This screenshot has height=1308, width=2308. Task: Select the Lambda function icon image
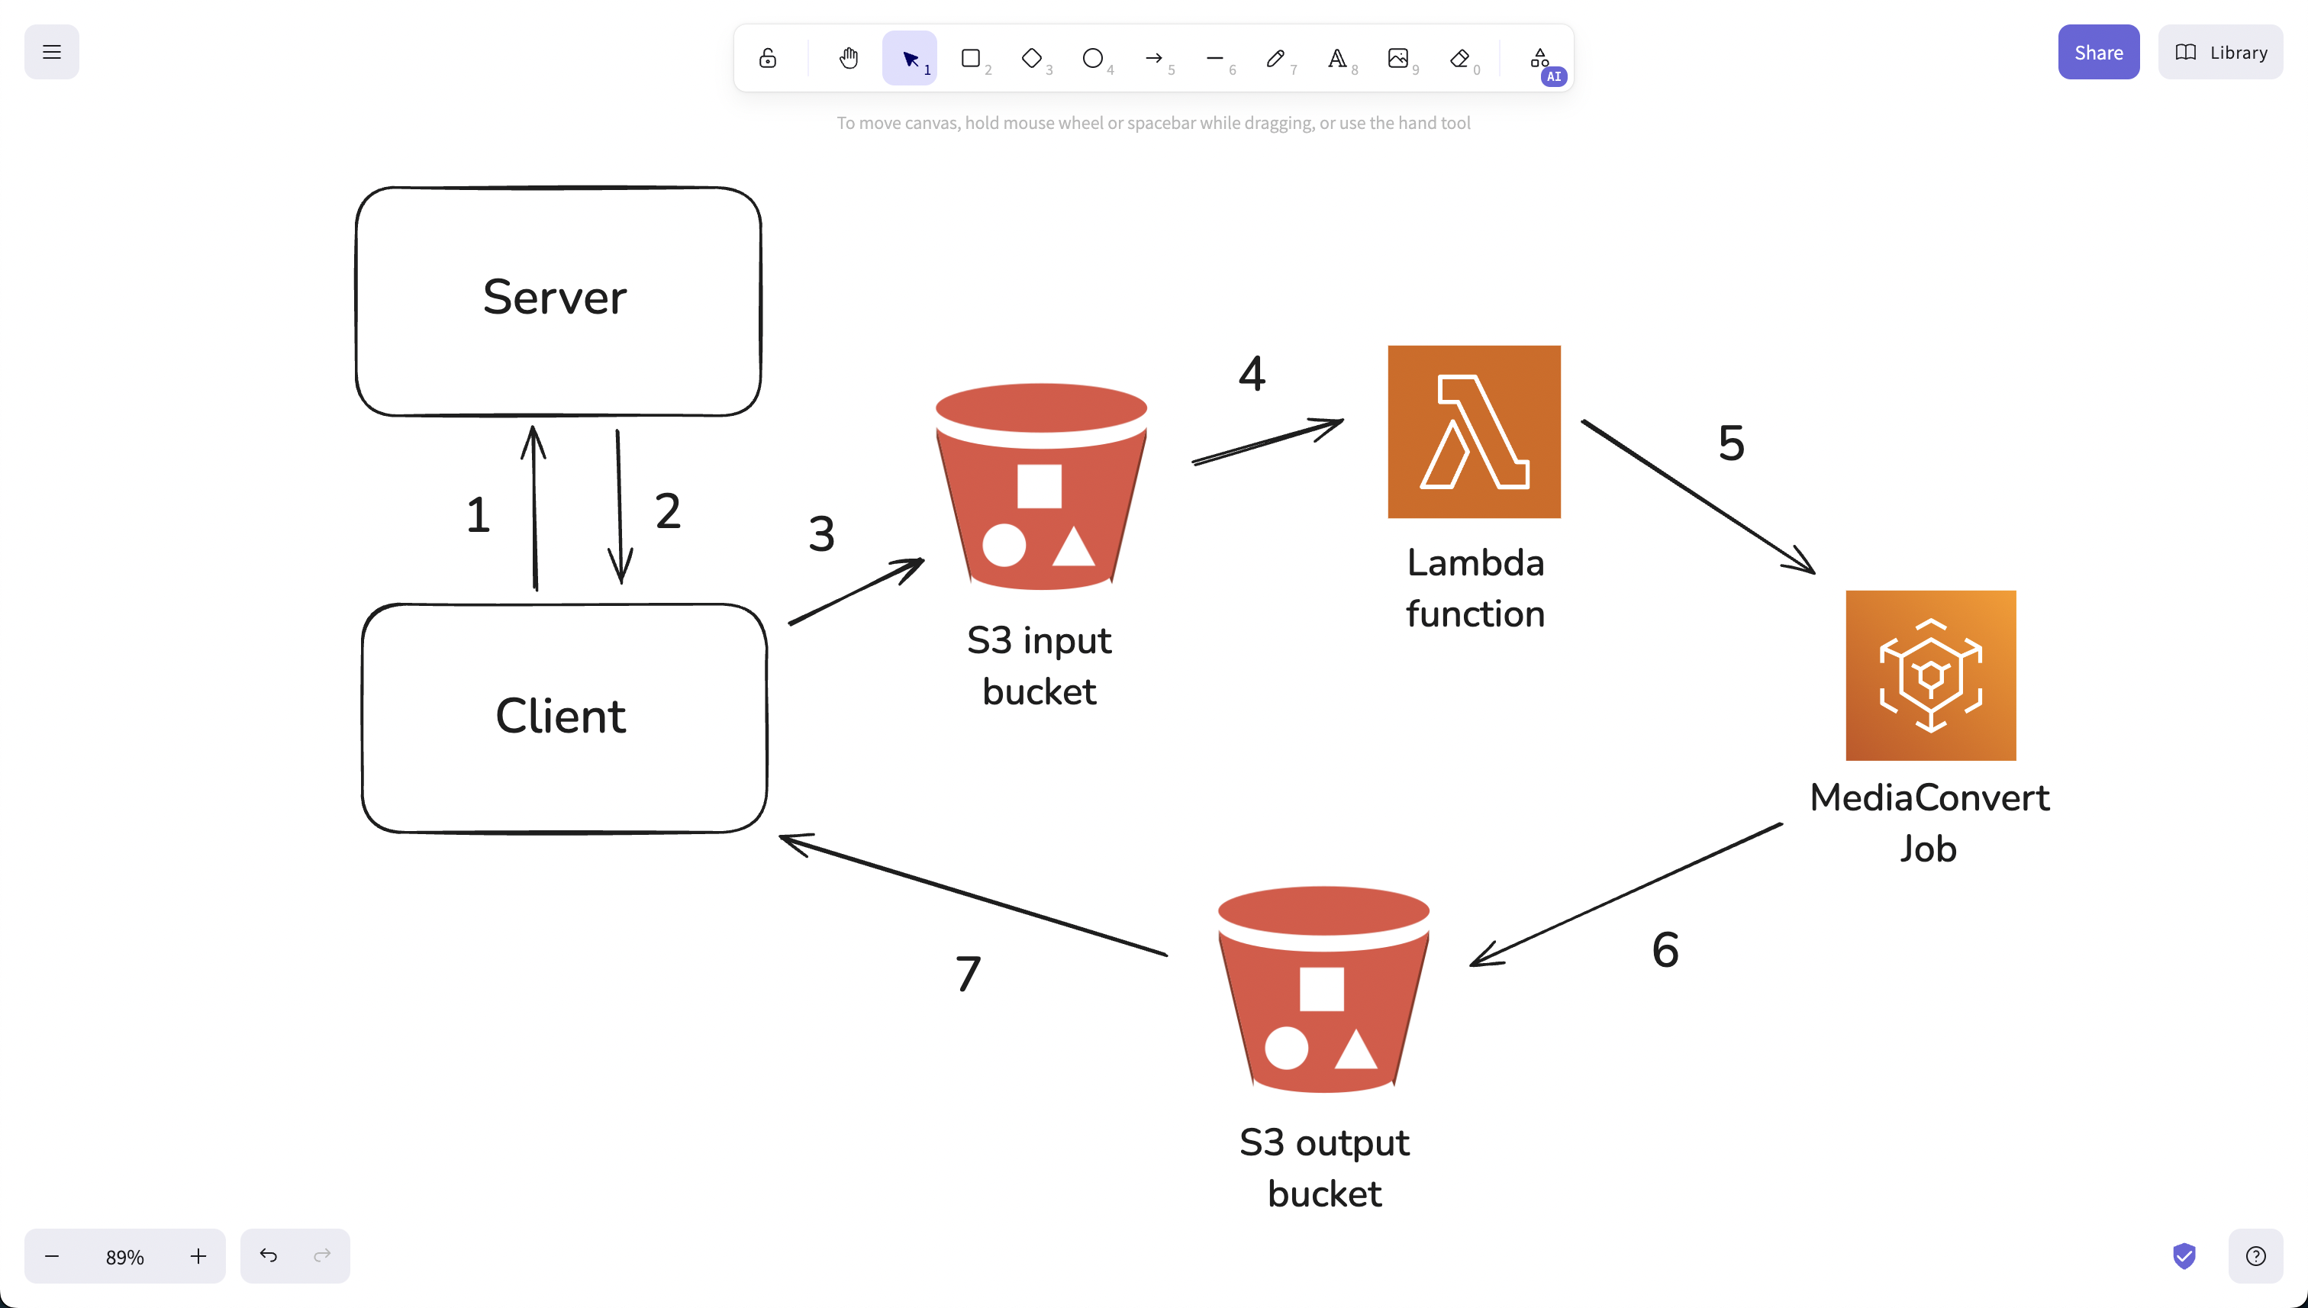click(x=1475, y=431)
